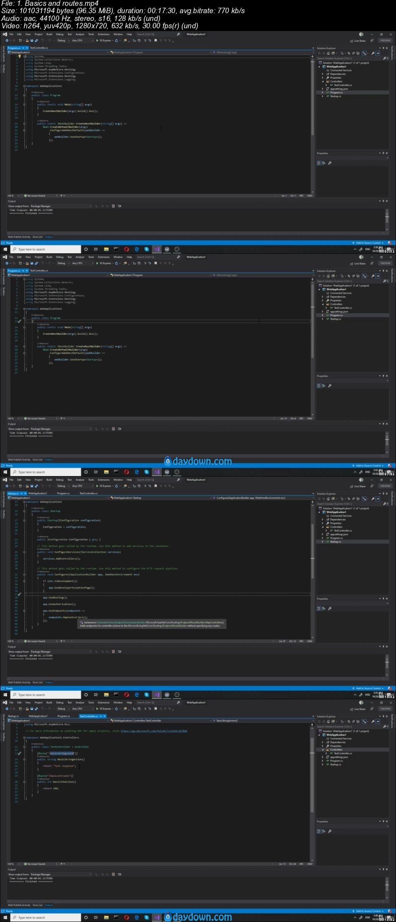Click Solution Explorer Home icon in the Startup.cs window
This screenshot has width=396, height=922.
328,499
